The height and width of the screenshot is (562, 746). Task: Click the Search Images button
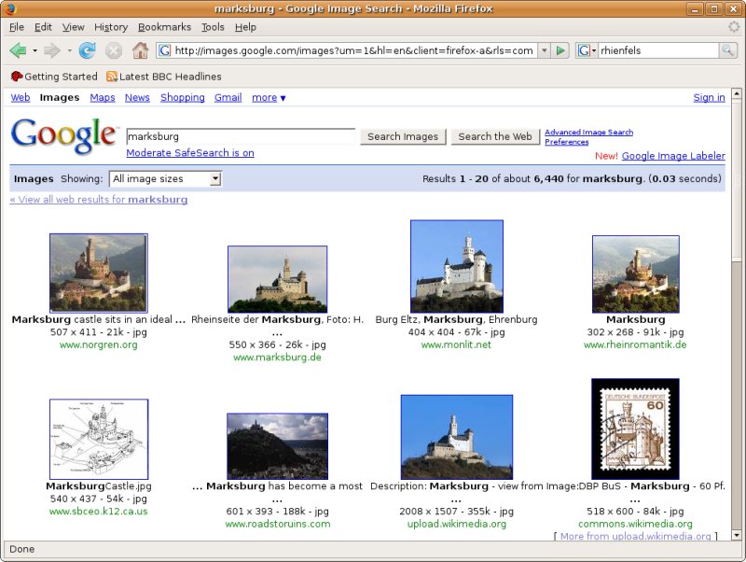[x=403, y=136]
